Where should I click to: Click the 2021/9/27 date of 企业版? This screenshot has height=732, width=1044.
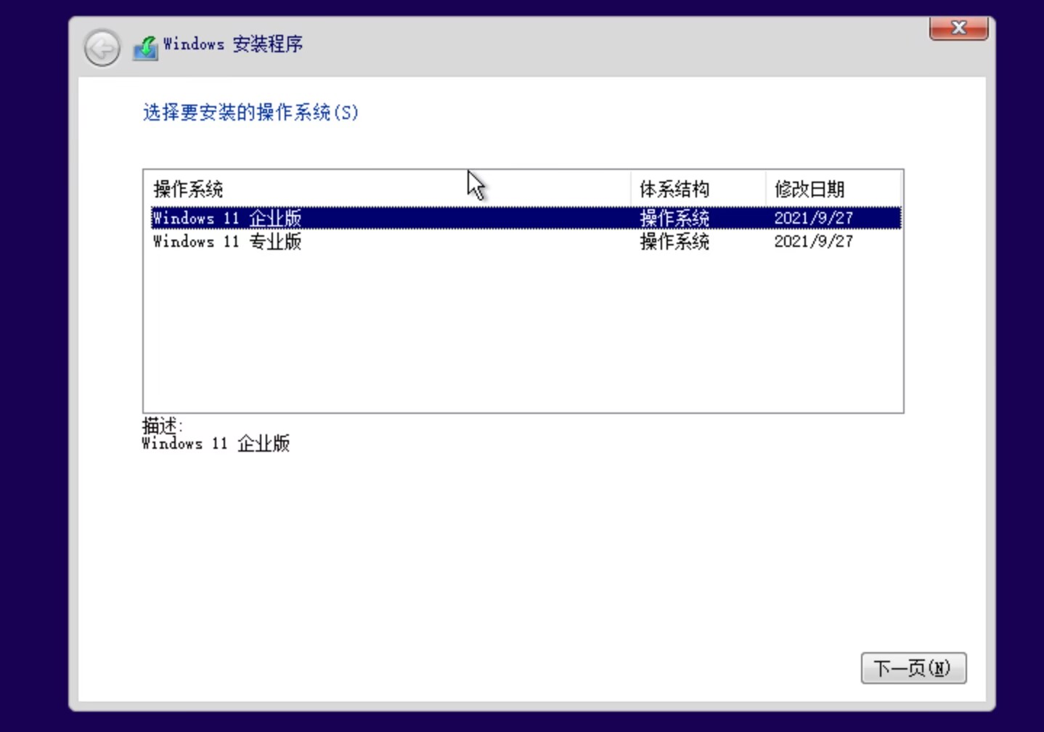click(813, 218)
